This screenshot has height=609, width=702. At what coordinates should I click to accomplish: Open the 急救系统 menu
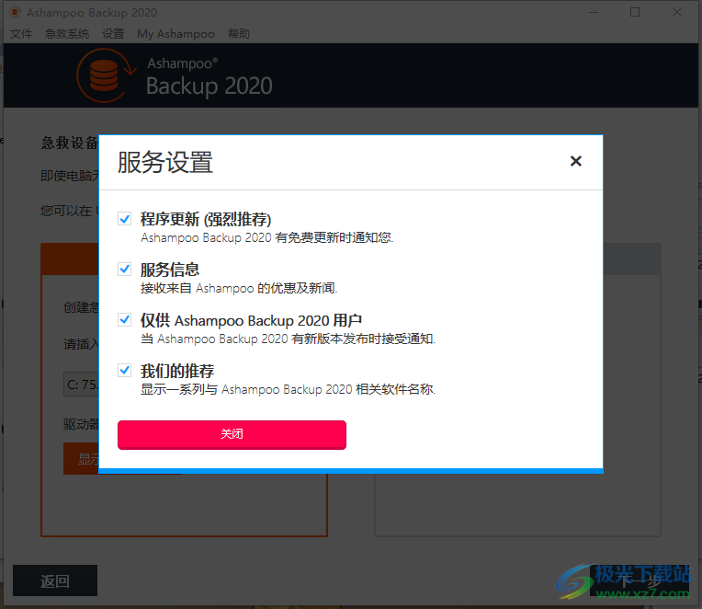[67, 34]
